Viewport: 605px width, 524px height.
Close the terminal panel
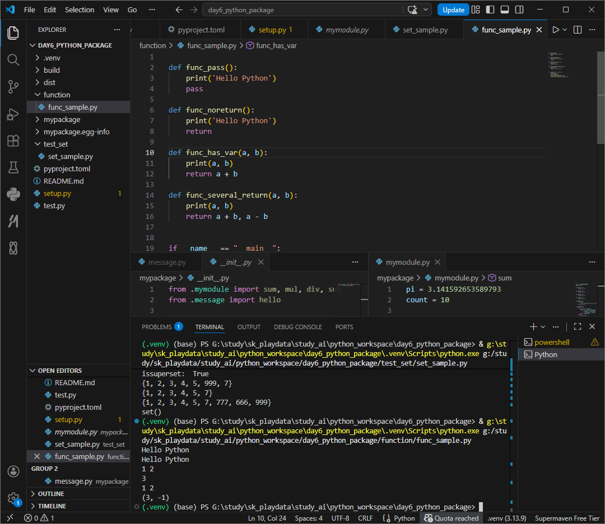592,326
